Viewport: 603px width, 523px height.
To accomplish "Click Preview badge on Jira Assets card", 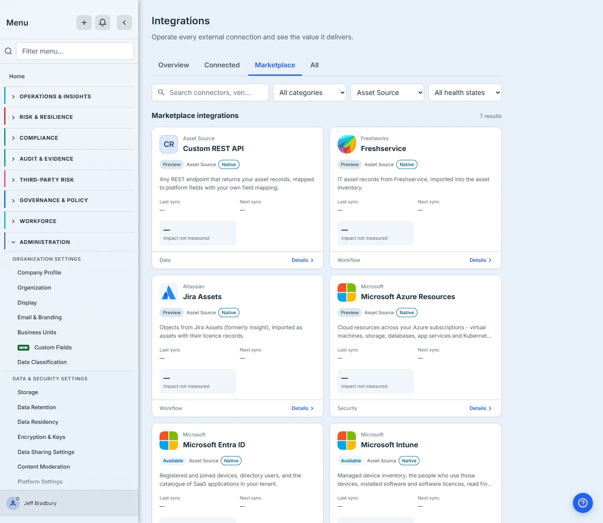I will pyautogui.click(x=172, y=313).
